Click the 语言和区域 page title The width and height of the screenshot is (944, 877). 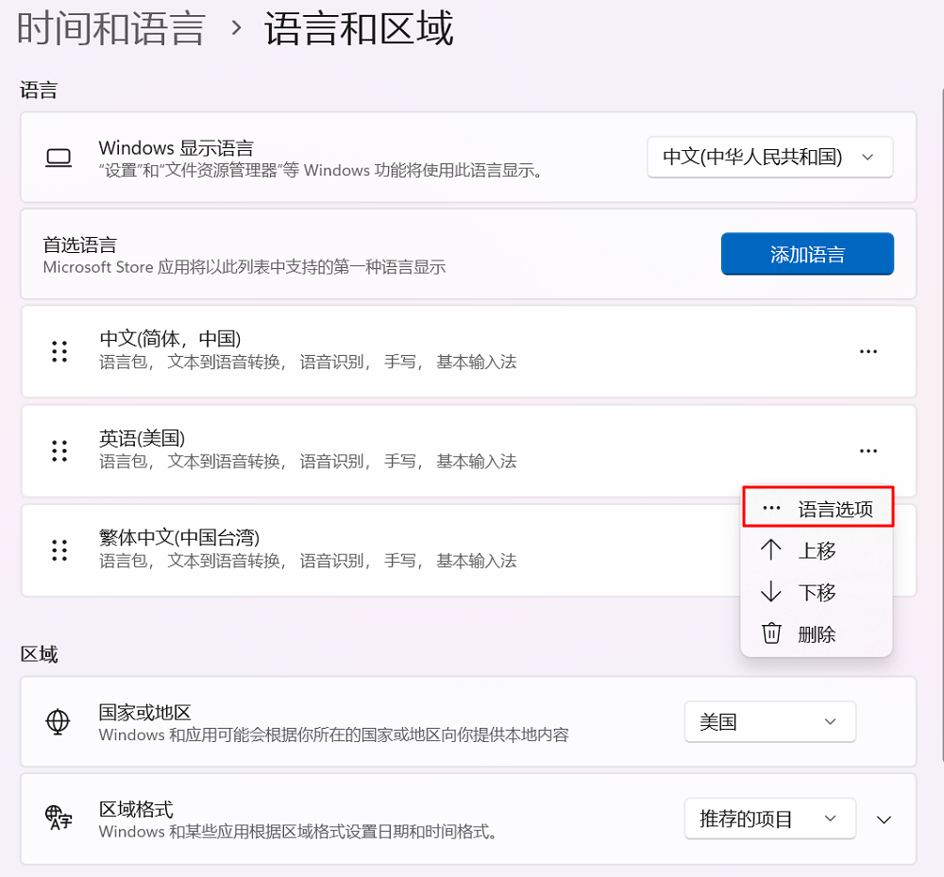359,28
